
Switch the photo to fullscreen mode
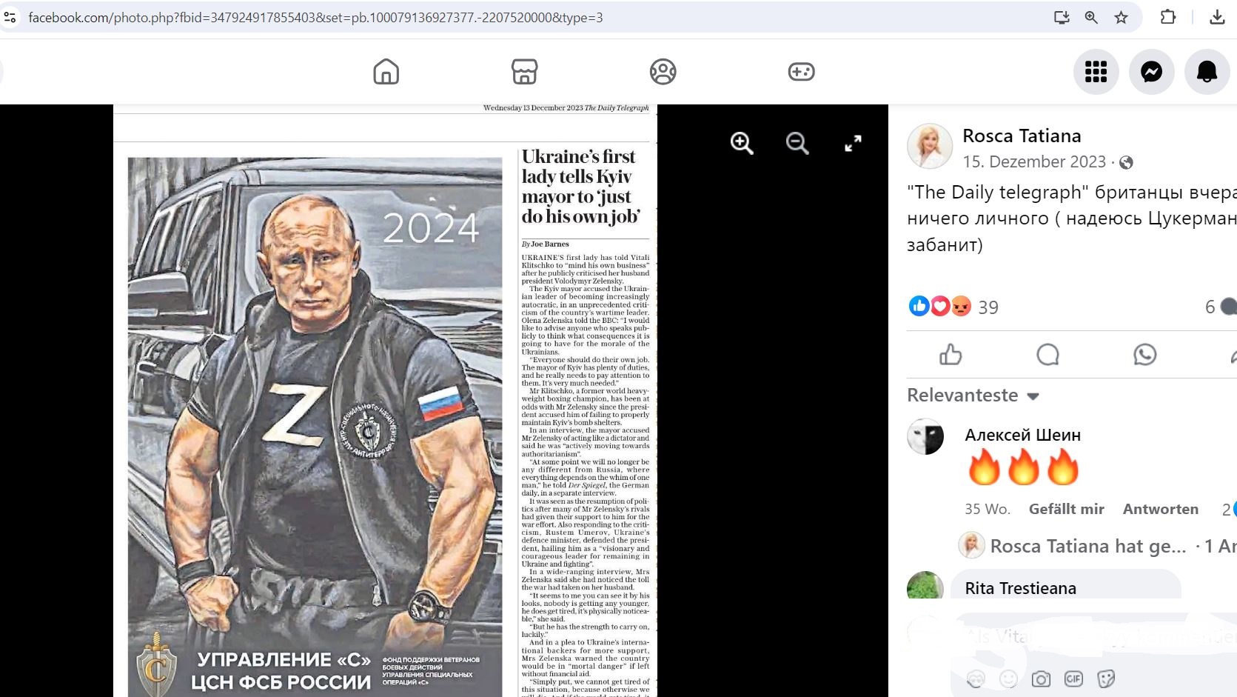[853, 143]
